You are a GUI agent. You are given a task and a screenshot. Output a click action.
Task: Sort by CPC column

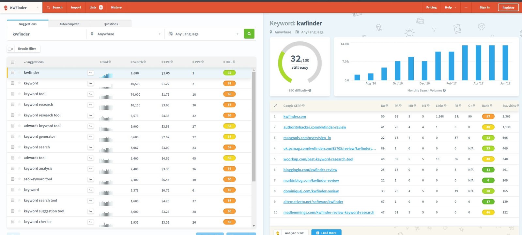coord(166,62)
